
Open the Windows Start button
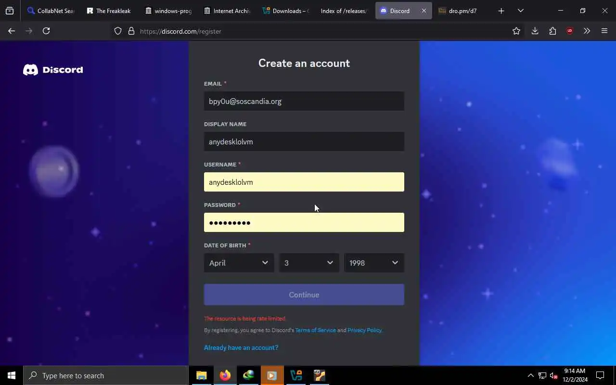12,375
